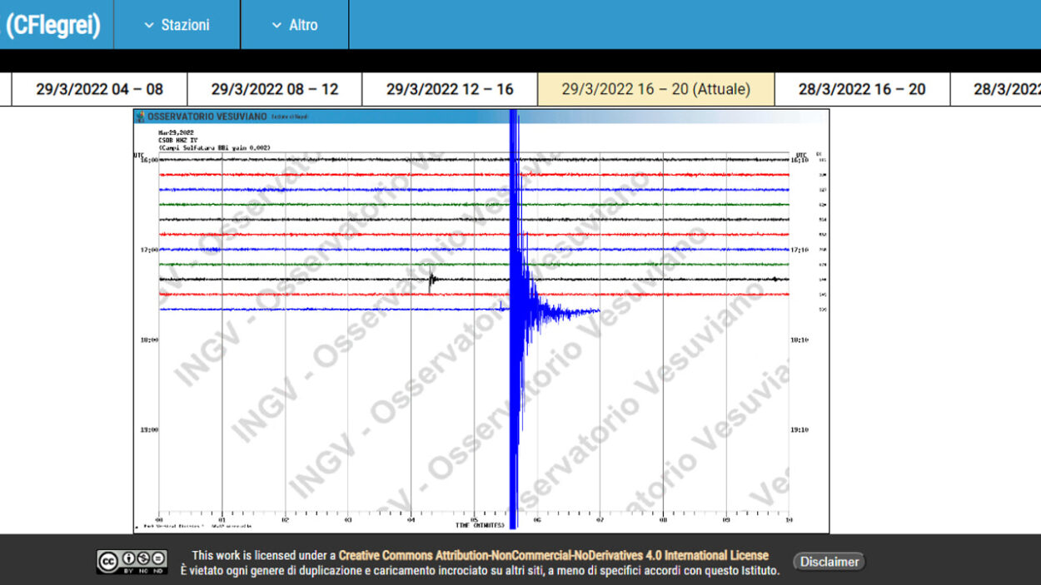Open the Creative Commons license link

(x=554, y=555)
